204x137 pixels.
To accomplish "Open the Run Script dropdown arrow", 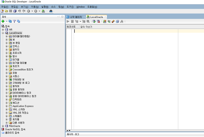I will pyautogui.click(x=80, y=21).
